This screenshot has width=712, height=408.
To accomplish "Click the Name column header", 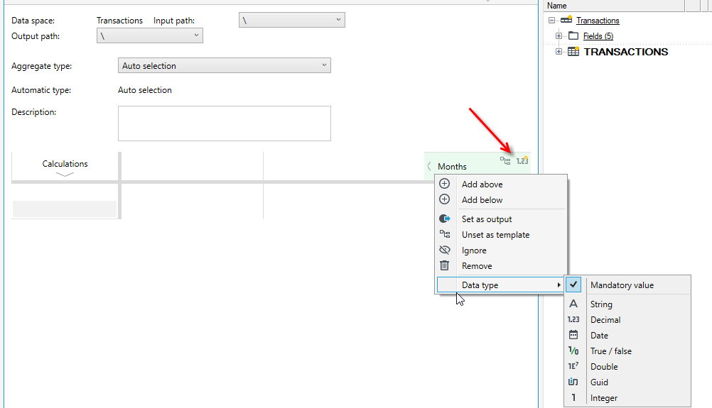I will coord(614,6).
